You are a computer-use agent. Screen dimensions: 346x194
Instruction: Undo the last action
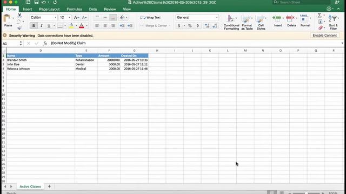click(43, 2)
